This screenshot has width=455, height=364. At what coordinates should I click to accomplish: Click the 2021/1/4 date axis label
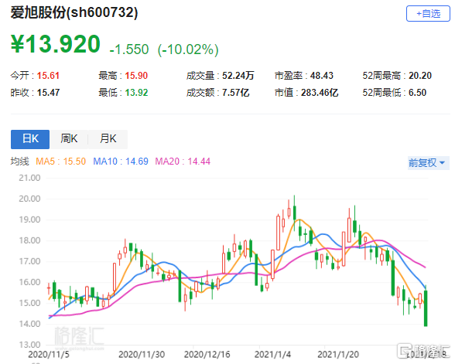tap(272, 355)
